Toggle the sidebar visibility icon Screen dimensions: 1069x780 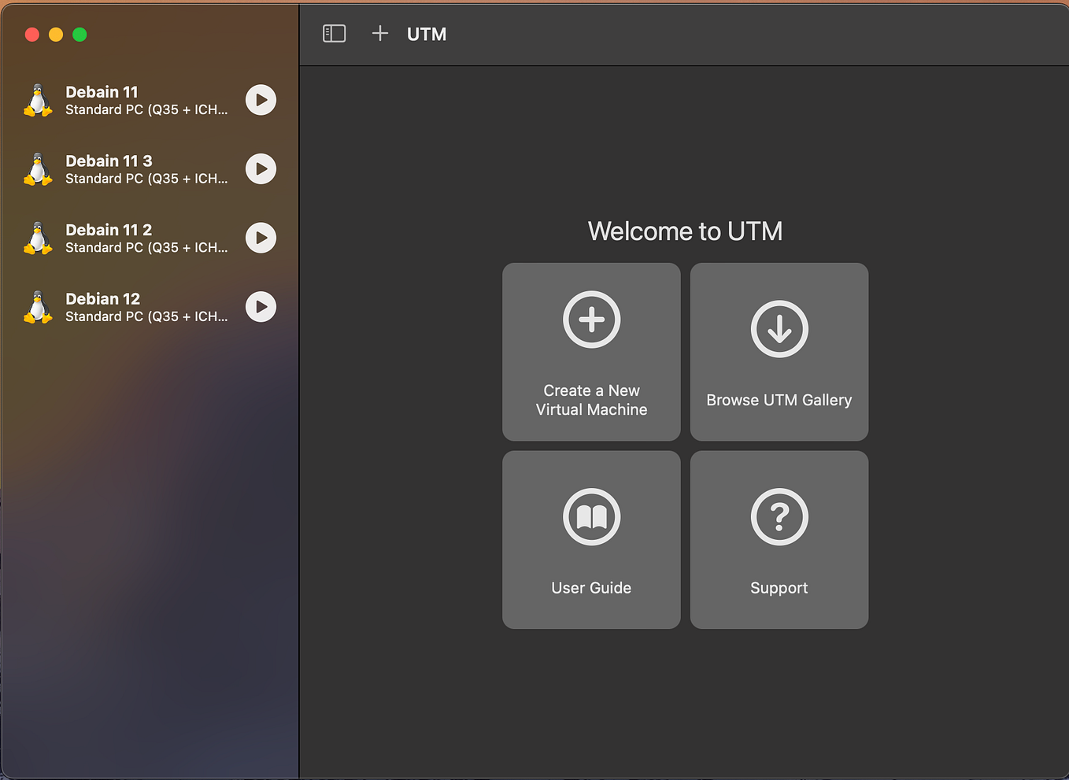click(334, 34)
